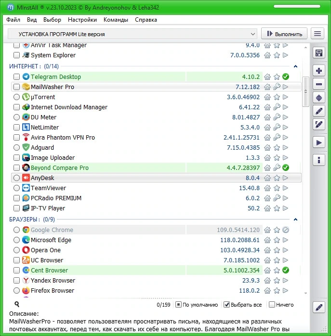Click the star icon for AnyDesk
This screenshot has width=331, height=336.
pyautogui.click(x=277, y=178)
